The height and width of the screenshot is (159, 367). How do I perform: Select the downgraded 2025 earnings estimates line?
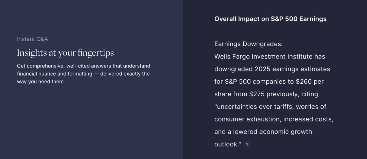tap(272, 69)
